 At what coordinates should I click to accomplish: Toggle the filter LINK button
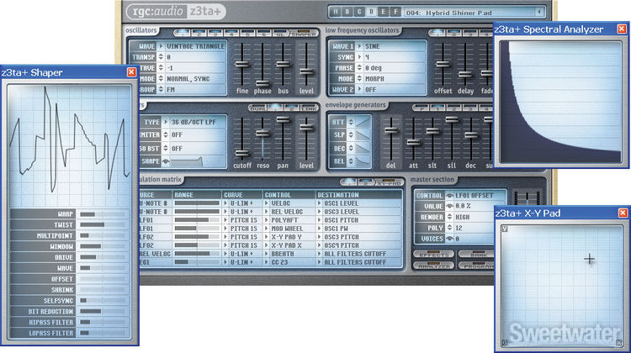click(309, 108)
